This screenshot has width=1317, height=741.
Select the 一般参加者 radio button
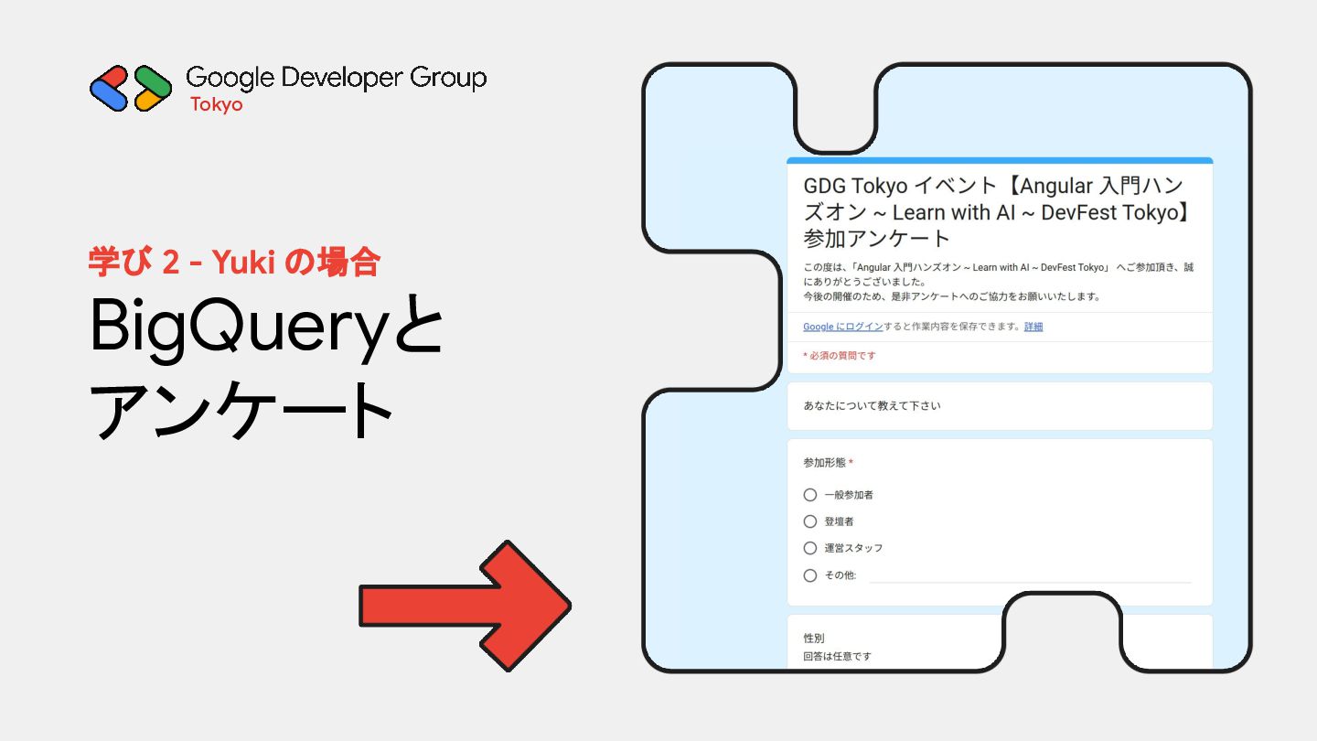[809, 495]
